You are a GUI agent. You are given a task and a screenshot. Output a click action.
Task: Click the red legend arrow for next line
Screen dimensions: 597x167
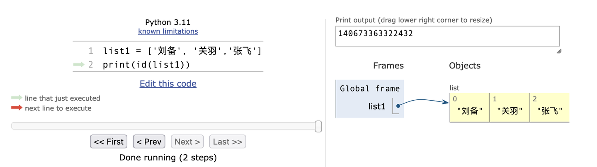(x=17, y=108)
